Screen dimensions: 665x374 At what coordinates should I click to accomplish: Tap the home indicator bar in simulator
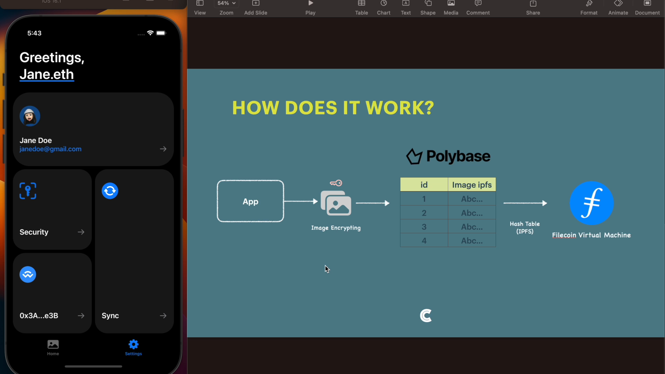click(x=94, y=366)
